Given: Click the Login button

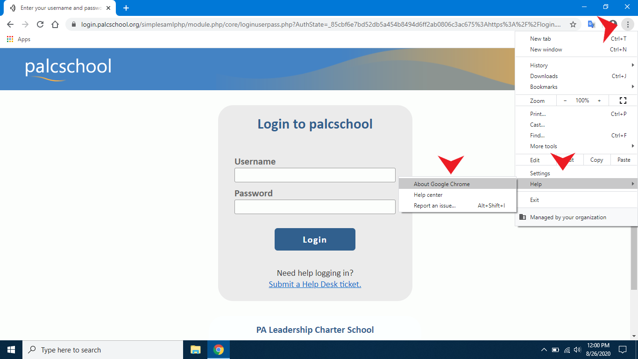Looking at the screenshot, I should coord(315,239).
